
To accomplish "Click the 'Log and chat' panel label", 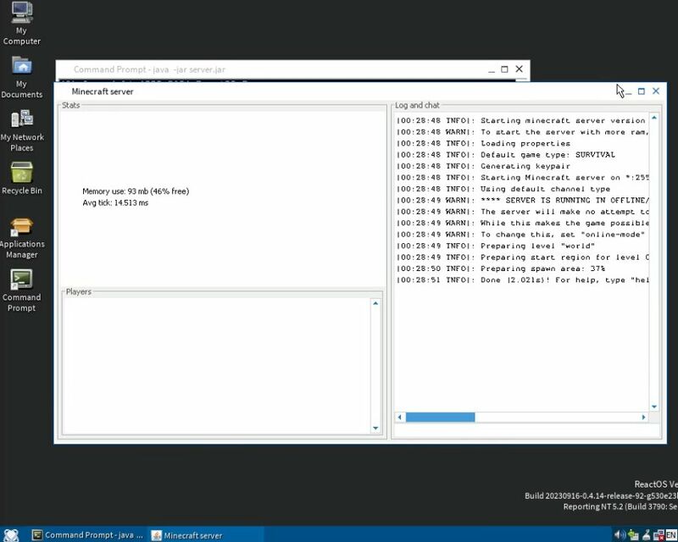I will click(x=417, y=105).
